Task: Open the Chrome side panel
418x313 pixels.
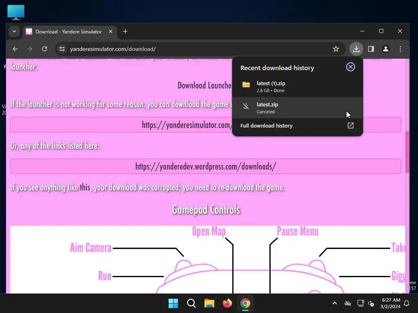Action: (x=371, y=49)
